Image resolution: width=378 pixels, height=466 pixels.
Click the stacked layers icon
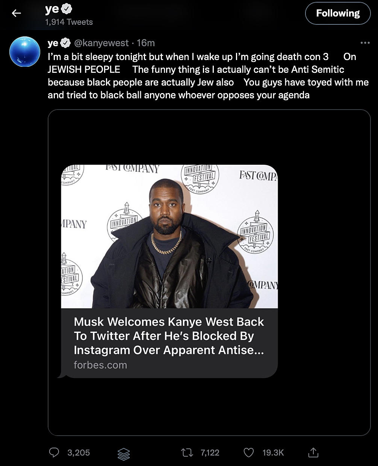[124, 454]
